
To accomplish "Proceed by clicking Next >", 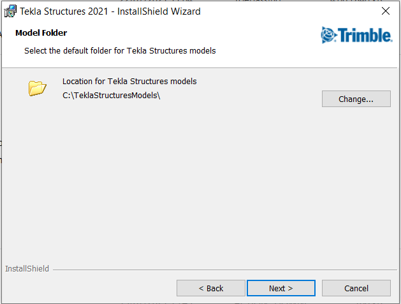I will coord(281,288).
